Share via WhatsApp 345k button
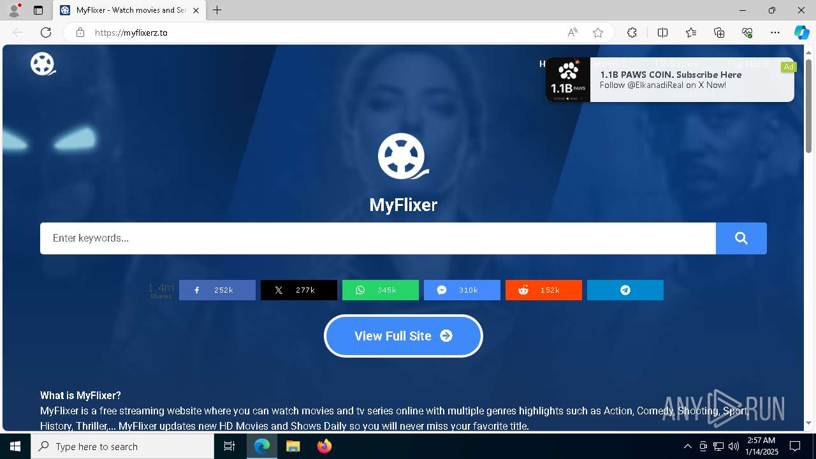 pos(381,290)
